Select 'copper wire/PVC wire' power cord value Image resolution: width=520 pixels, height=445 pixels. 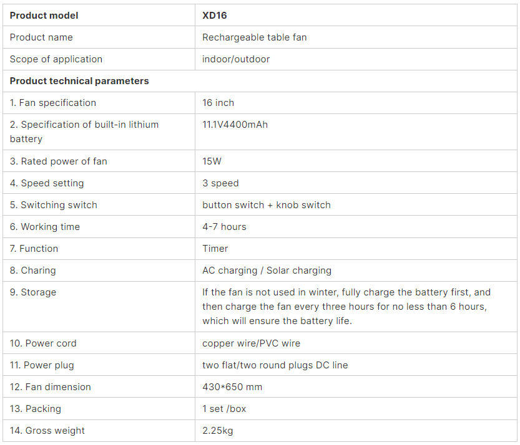(251, 343)
